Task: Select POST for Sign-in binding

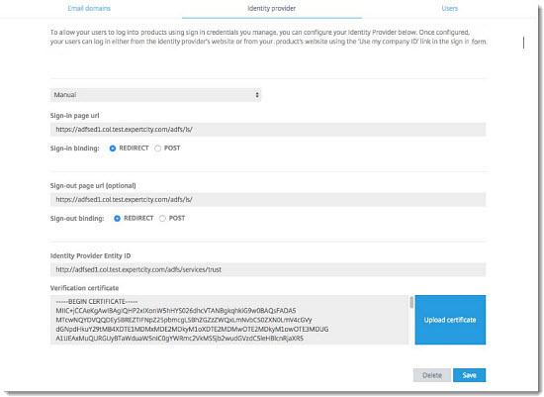Action: point(158,149)
